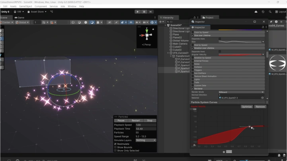Click the Project search by label tag icon

tap(271, 22)
